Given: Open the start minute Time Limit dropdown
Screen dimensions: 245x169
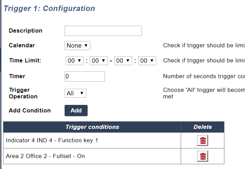Looking at the screenshot, I should pos(99,61).
